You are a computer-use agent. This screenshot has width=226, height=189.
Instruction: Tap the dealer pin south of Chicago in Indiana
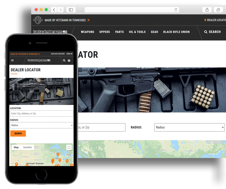60,160
